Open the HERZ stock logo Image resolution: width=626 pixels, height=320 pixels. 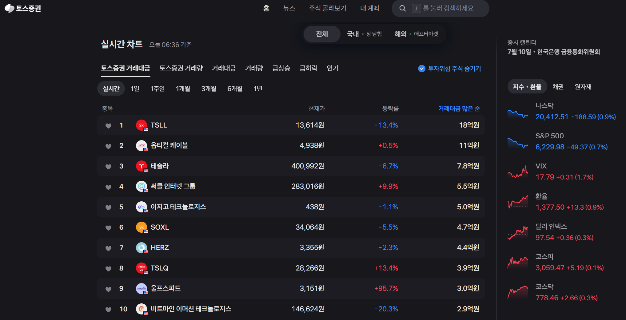point(142,247)
